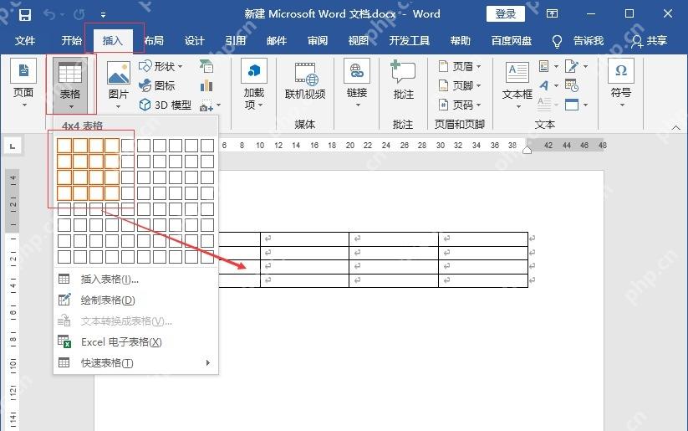The image size is (688, 431).
Task: Insert a 批注 comment
Action: coord(403,80)
